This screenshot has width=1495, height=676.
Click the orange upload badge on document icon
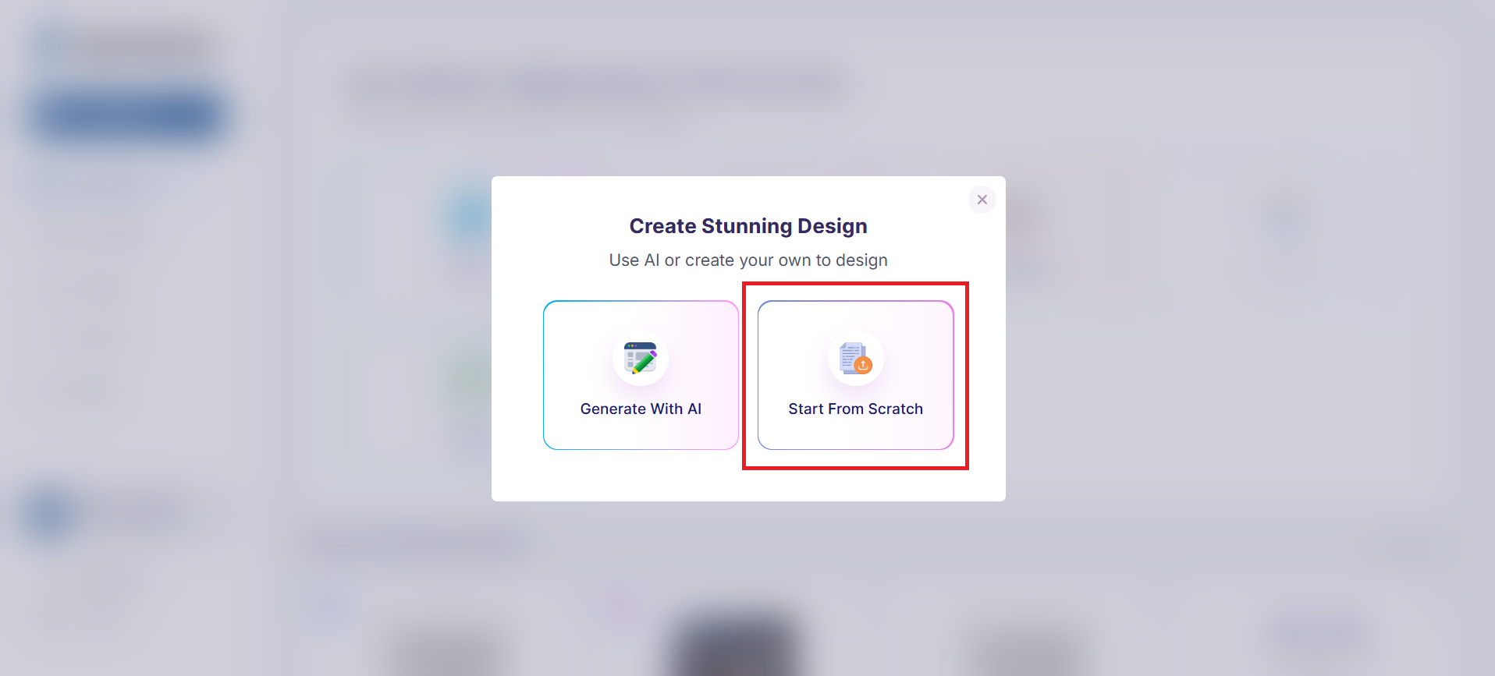863,365
